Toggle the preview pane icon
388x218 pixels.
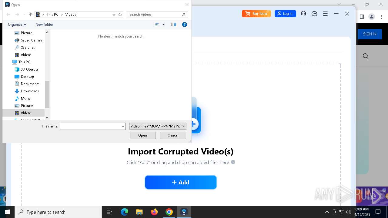point(174,25)
